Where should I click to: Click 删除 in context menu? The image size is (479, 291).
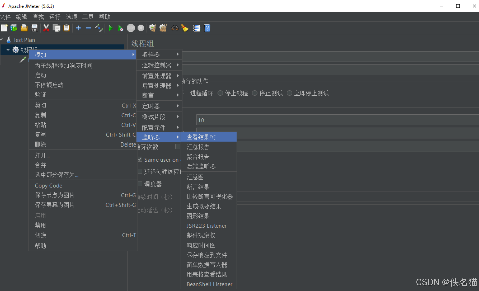click(83, 144)
